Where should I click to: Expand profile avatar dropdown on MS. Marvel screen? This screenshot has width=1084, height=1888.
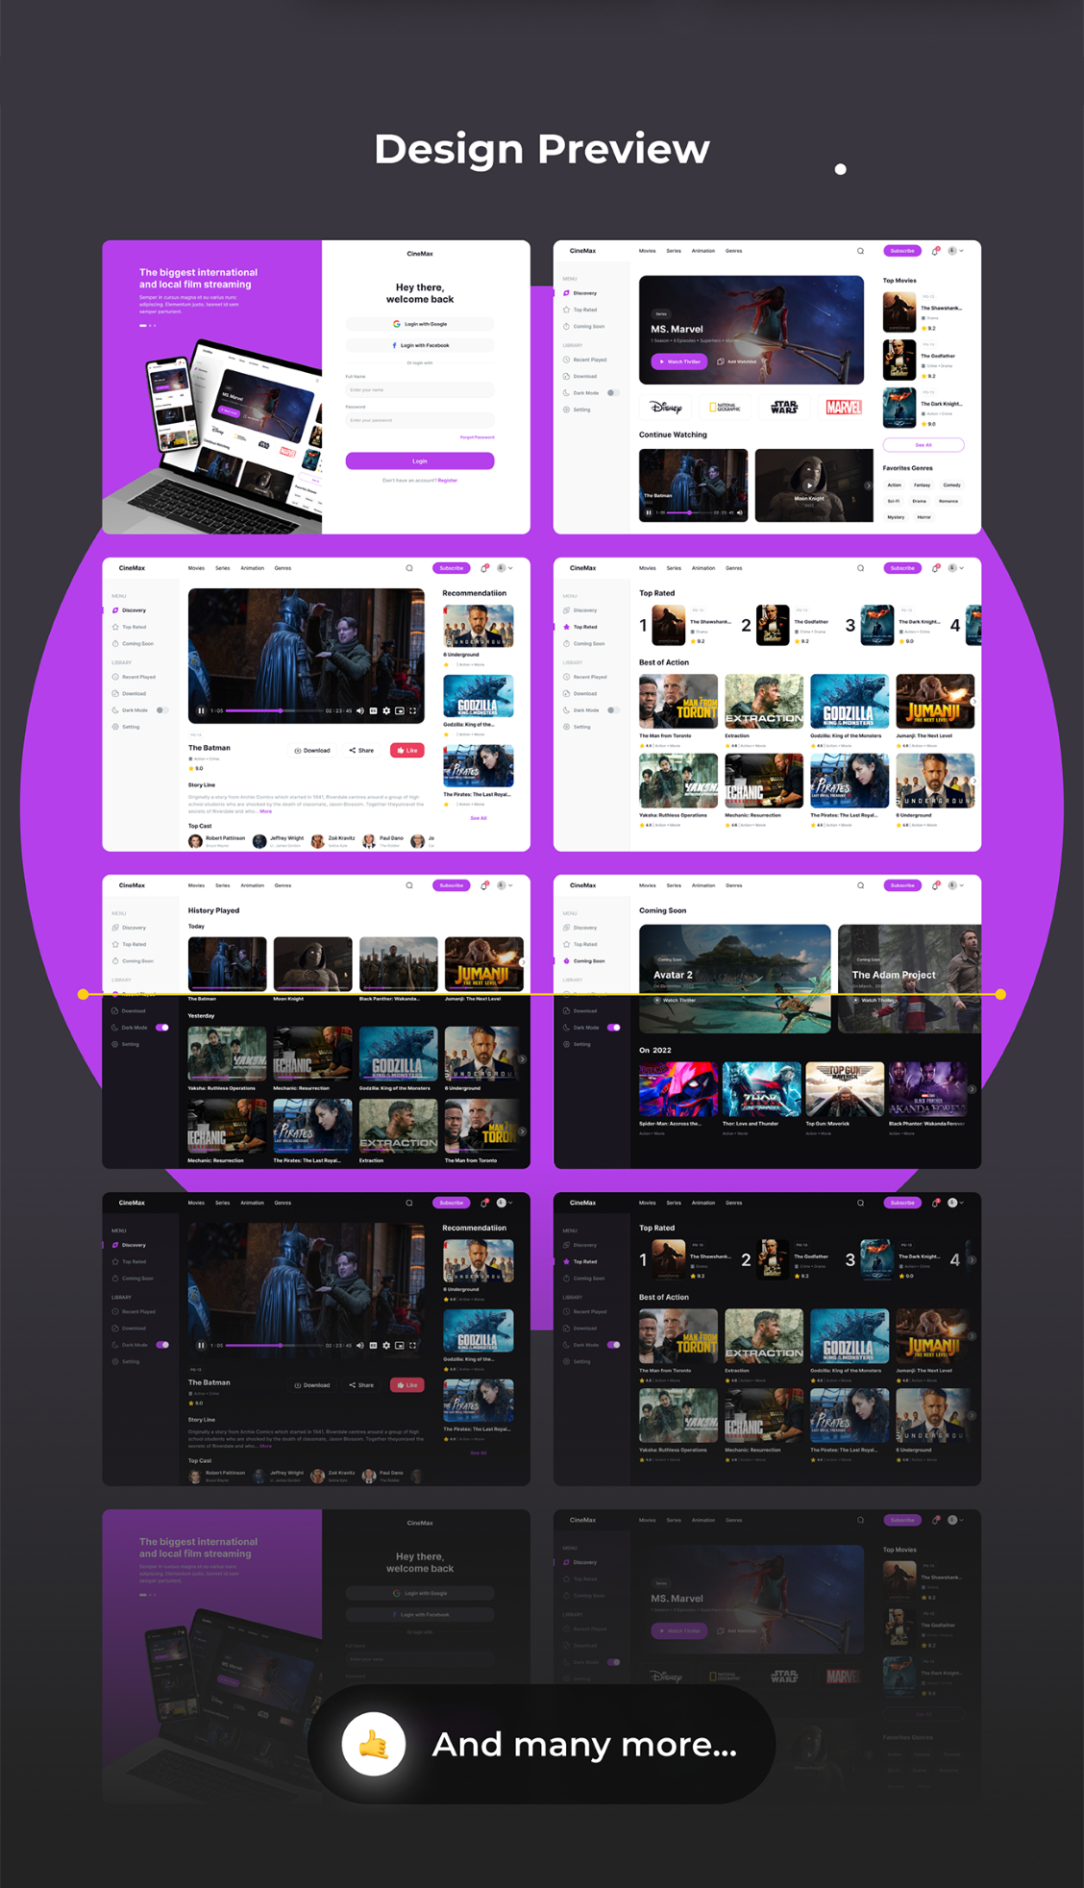click(x=955, y=251)
